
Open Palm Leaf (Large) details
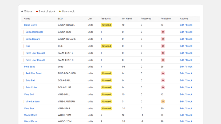35,53
